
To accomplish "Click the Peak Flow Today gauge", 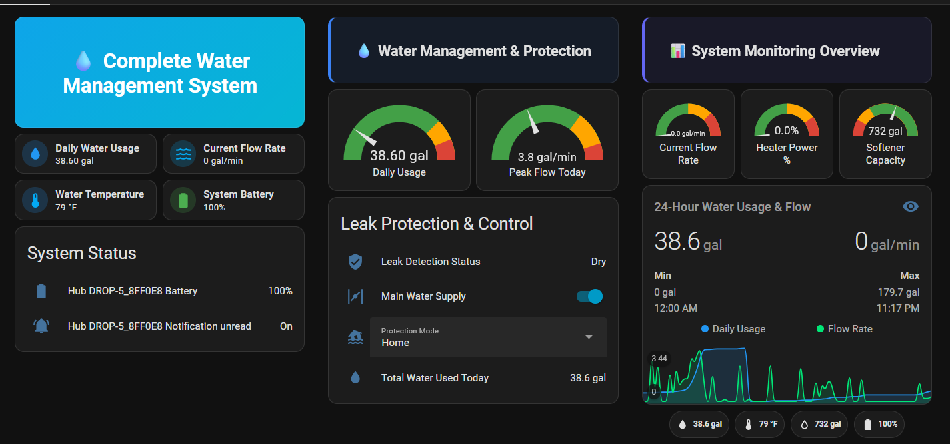I will [547, 140].
